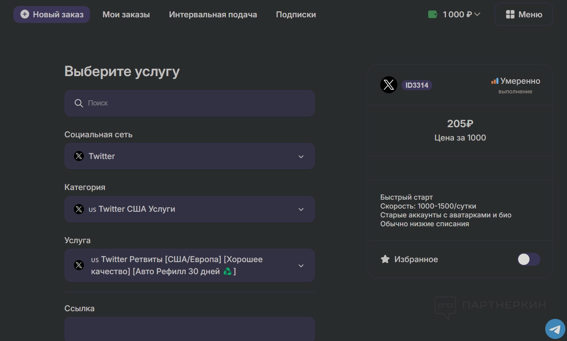Click the X logo in service card
The width and height of the screenshot is (567, 341).
[389, 85]
